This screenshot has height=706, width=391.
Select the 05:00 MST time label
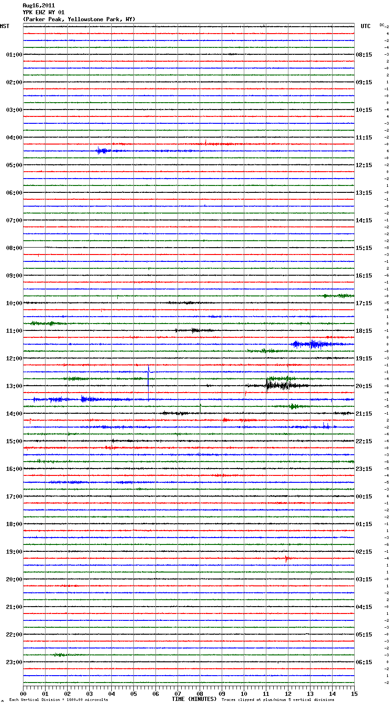(x=14, y=165)
